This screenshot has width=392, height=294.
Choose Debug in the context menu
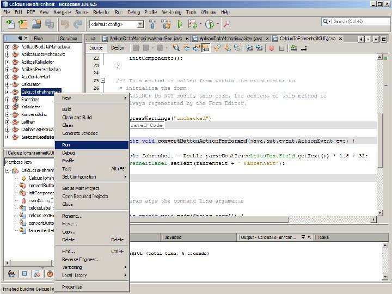click(x=91, y=153)
